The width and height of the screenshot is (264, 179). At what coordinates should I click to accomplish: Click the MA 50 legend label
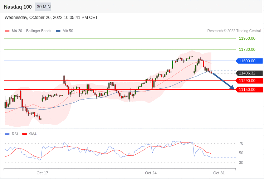tap(68, 31)
